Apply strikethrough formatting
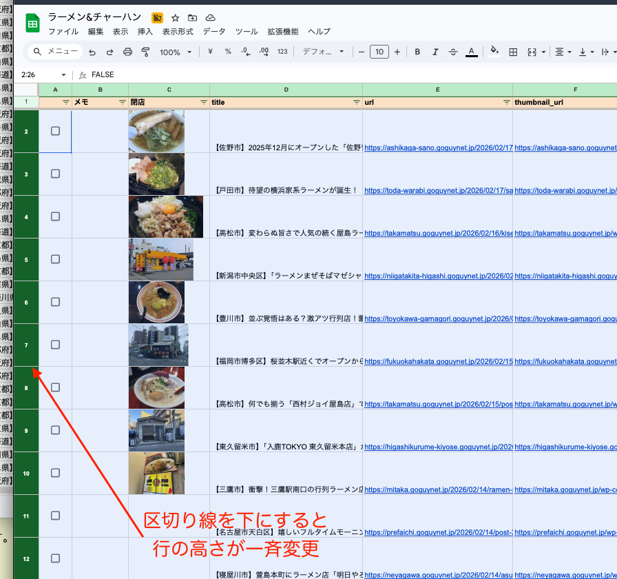The height and width of the screenshot is (579, 617). (453, 52)
